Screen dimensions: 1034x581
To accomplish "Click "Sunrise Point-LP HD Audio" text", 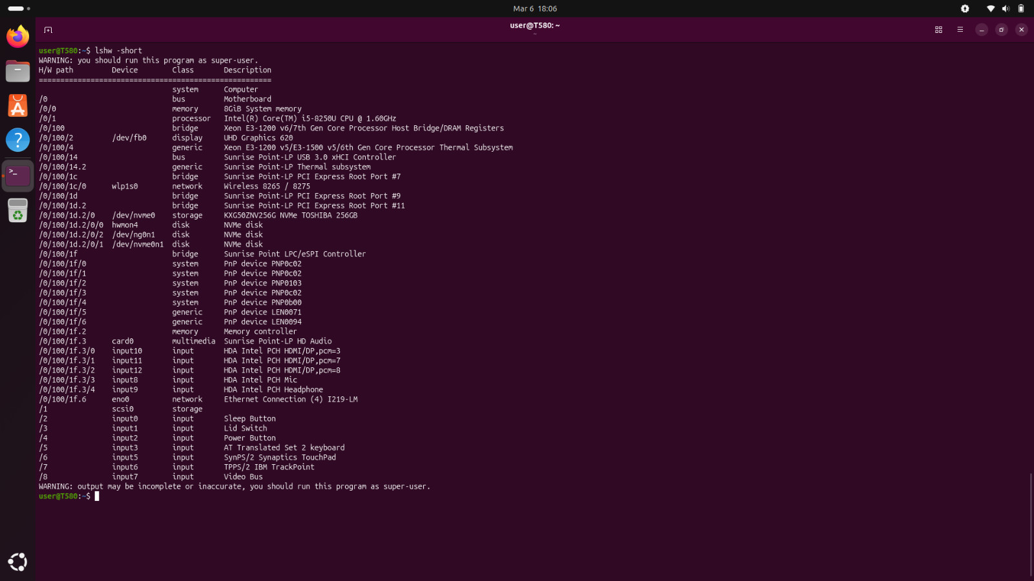I will [x=278, y=341].
